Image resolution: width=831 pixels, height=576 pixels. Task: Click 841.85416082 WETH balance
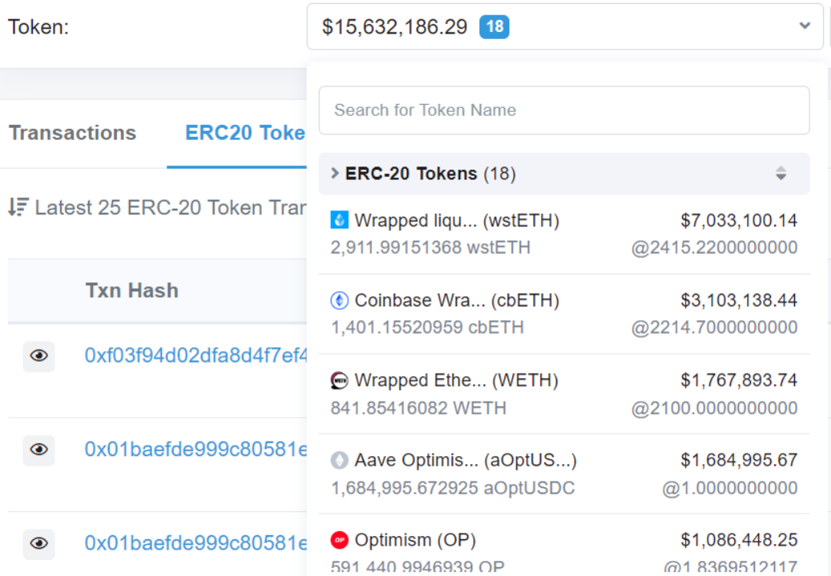pos(419,408)
